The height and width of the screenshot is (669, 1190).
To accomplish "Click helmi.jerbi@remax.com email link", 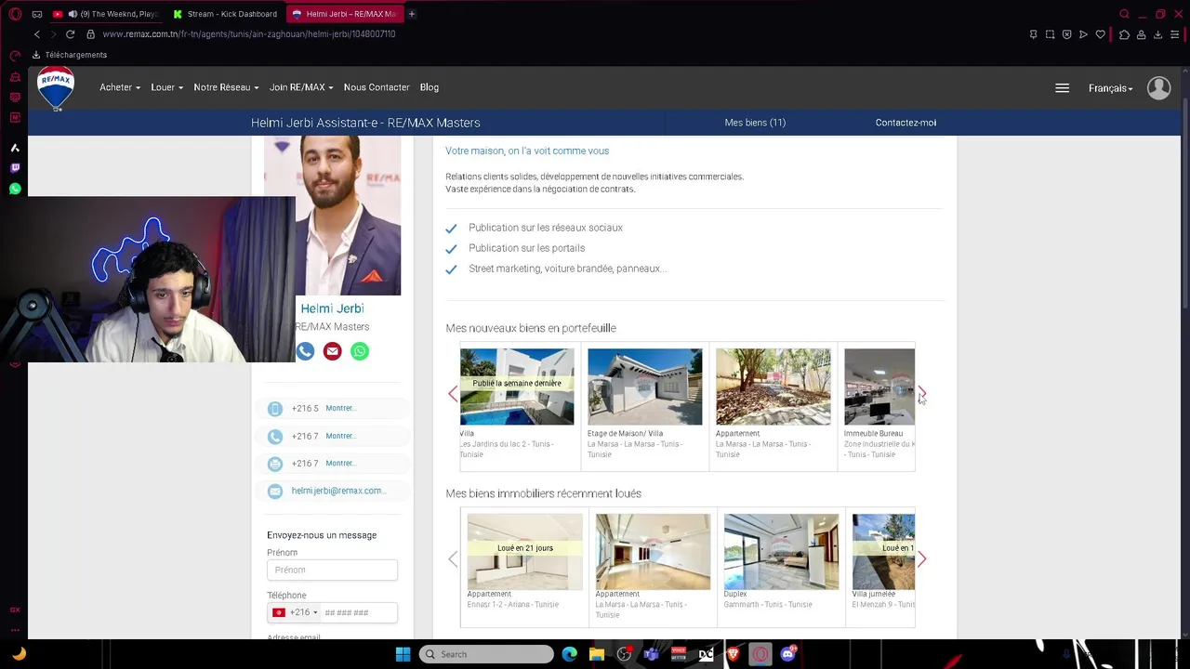I will pyautogui.click(x=337, y=491).
